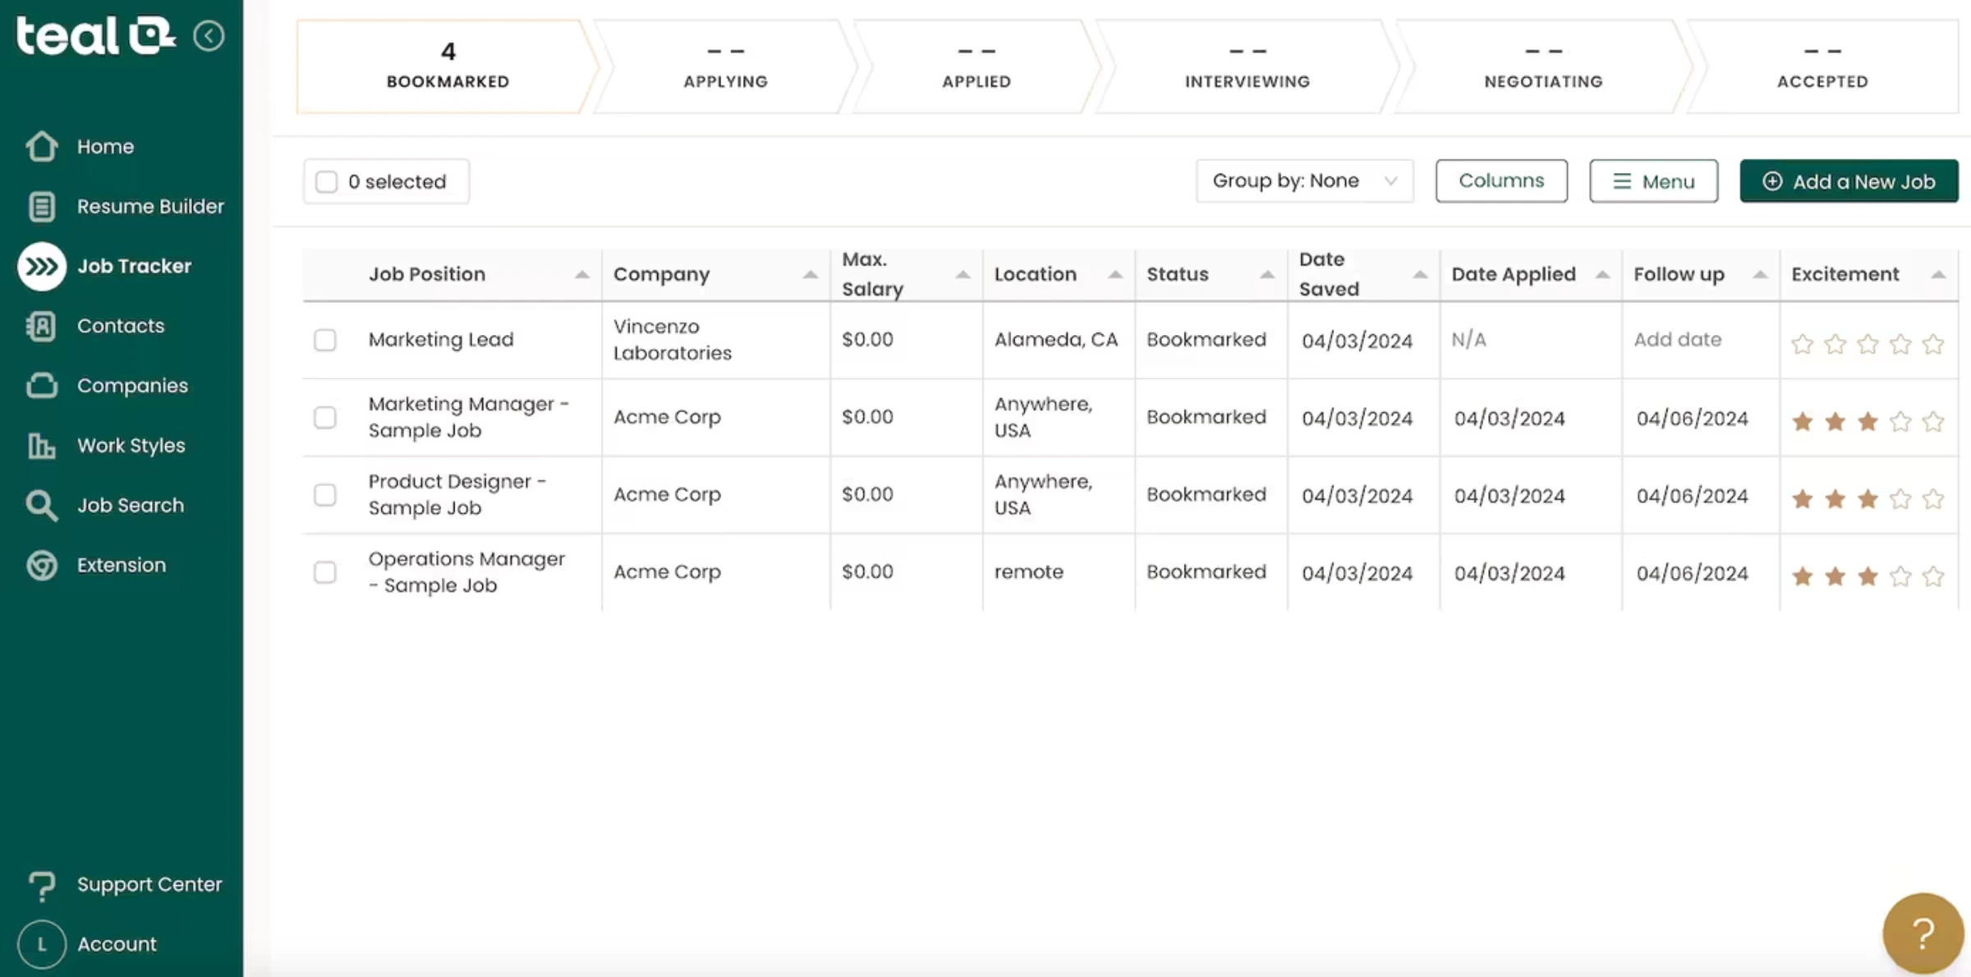This screenshot has height=977, width=1971.
Task: Open the Extension page
Action: point(122,565)
